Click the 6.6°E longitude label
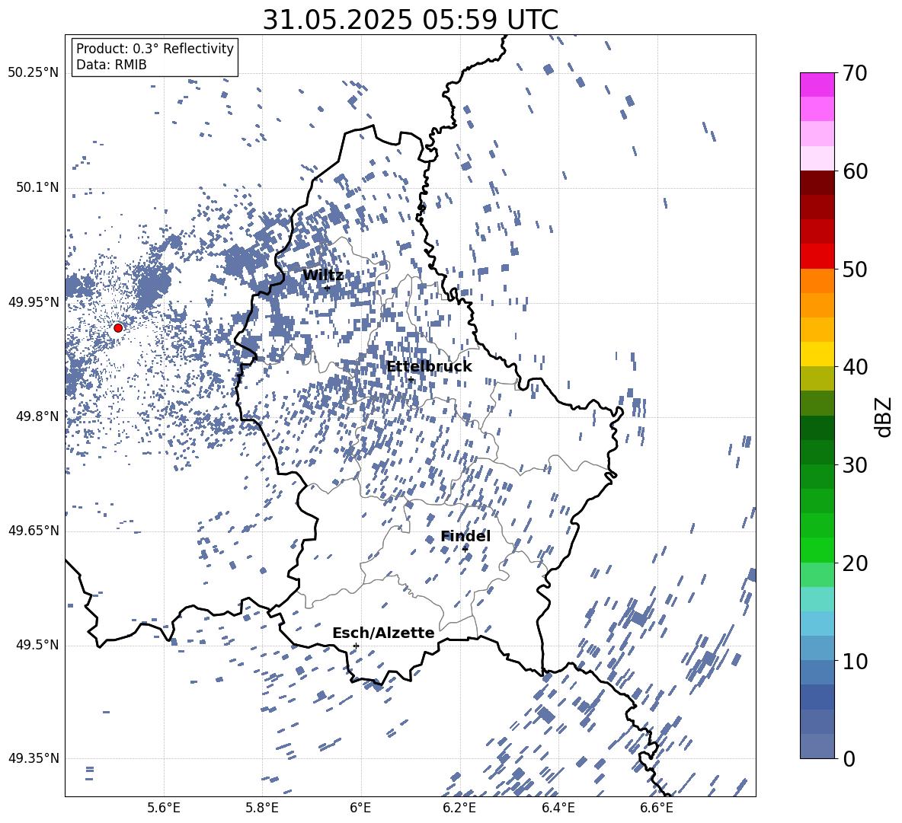 [x=657, y=808]
